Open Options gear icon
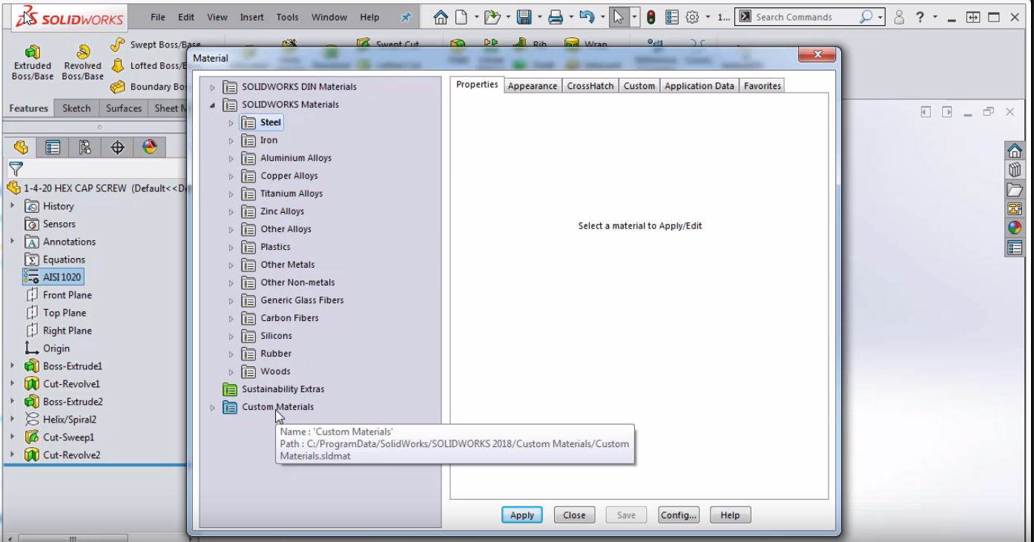 (x=692, y=17)
